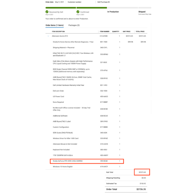Switch to the Packages (0) tab
The height and width of the screenshot is (195, 195).
[74, 25]
